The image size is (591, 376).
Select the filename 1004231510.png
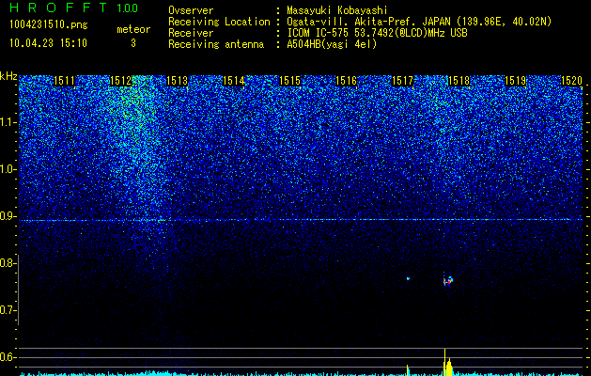coord(49,24)
